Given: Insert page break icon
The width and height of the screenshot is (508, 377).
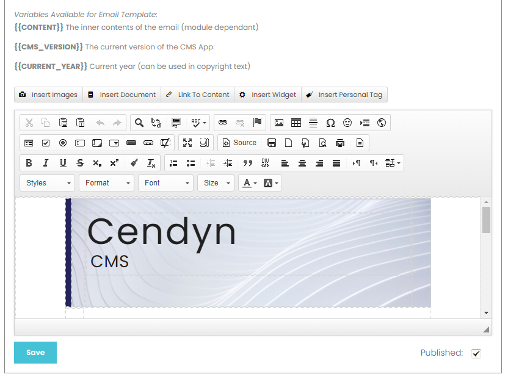Looking at the screenshot, I should (365, 123).
